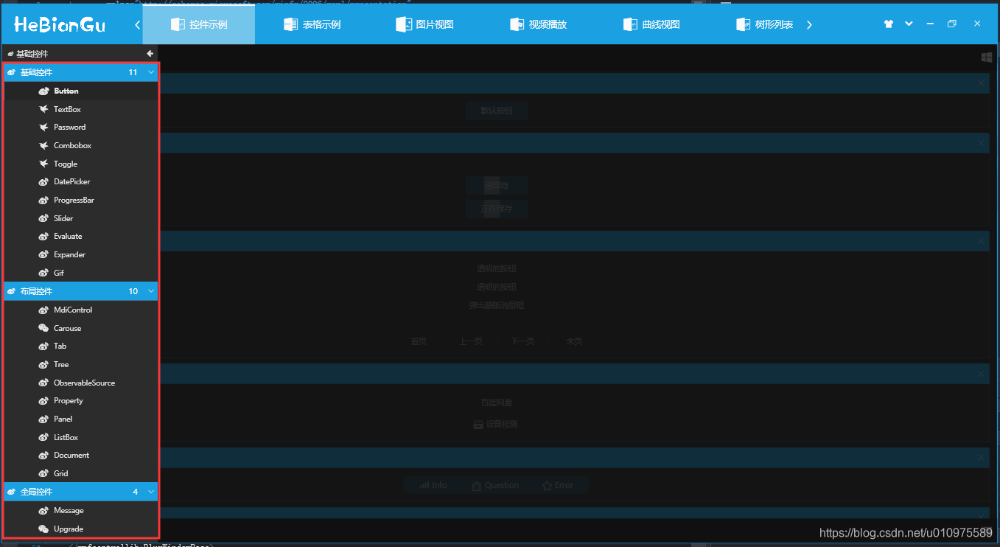Close the panel containing 默认按钮
The height and width of the screenshot is (547, 1000).
(x=980, y=83)
